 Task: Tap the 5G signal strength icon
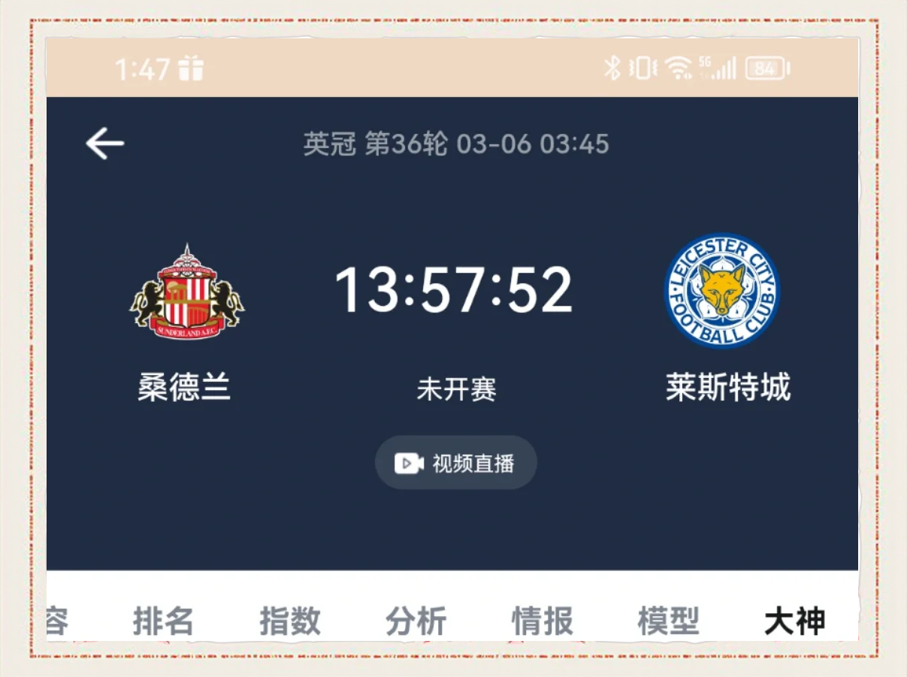(718, 68)
